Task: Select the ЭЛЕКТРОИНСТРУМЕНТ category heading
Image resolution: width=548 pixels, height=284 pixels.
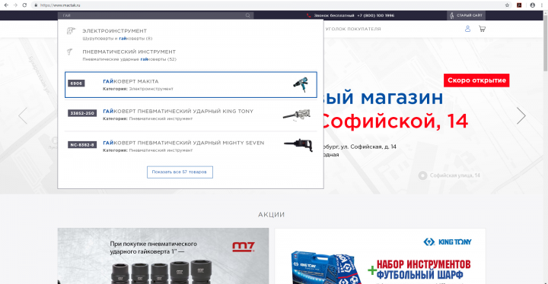Action: 115,30
